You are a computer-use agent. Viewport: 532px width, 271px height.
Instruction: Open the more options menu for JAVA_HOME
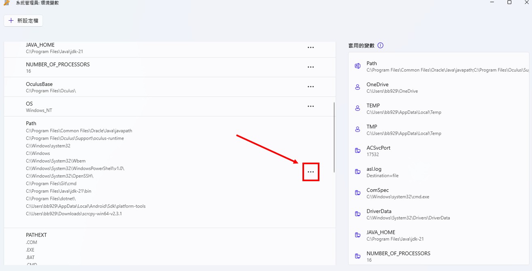tap(311, 48)
